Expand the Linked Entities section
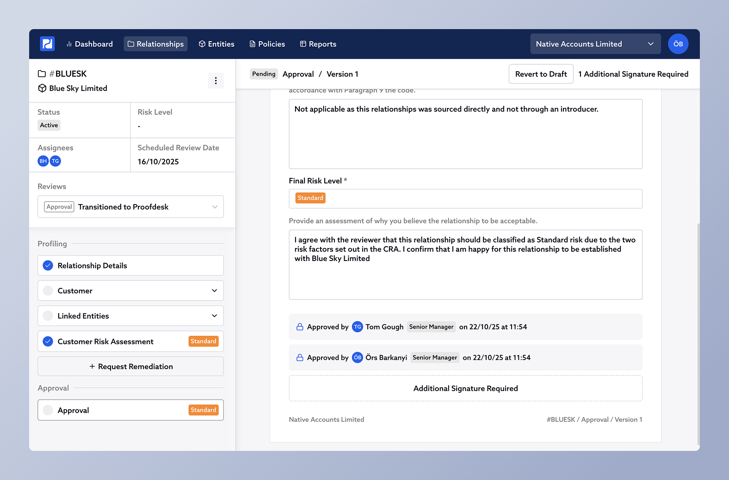 coord(214,316)
